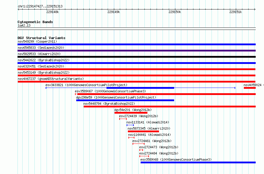Viewport: 264px width, 174px height.
Task: Open the nsv5442622 (ByrskaBishop2022) label
Action: (44, 60)
